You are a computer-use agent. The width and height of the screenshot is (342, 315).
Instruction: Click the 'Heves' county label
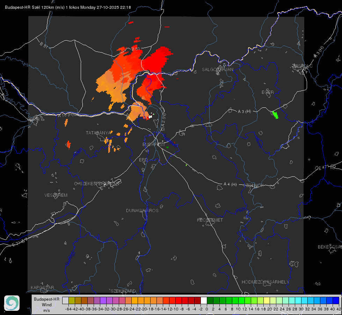pyautogui.click(x=258, y=142)
